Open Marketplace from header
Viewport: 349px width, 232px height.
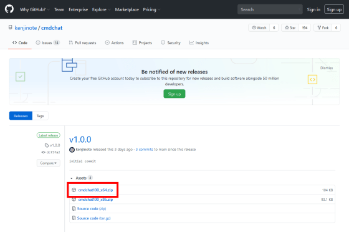pos(127,9)
